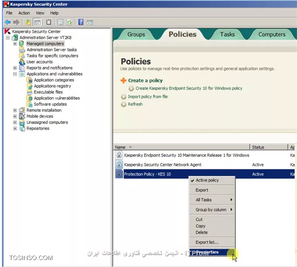Choose Export list... in the context menu
The image size is (297, 267).
(x=212, y=242)
